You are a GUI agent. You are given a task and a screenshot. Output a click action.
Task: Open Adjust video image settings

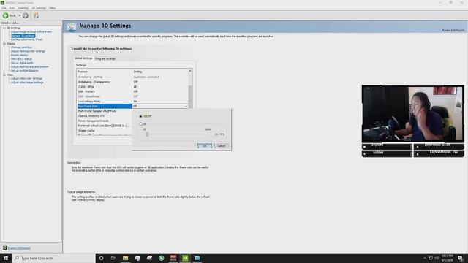click(x=27, y=83)
